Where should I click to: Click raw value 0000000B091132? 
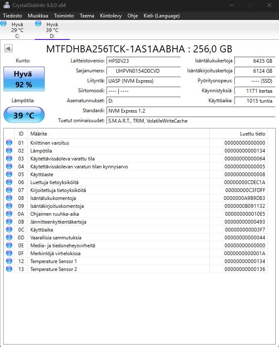(245, 206)
